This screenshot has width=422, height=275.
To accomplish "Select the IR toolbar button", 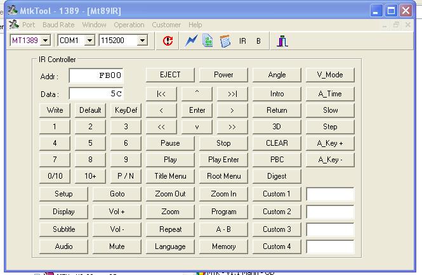I will (242, 41).
